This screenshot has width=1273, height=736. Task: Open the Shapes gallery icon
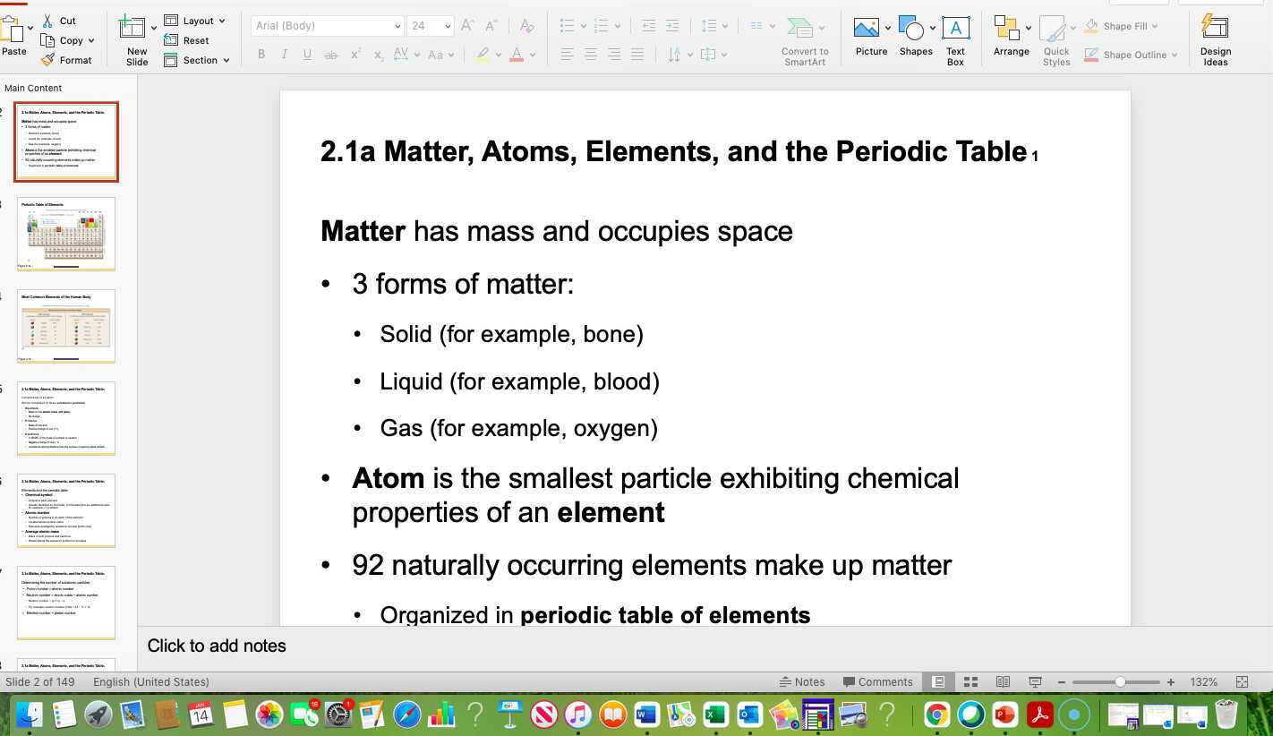point(914,36)
